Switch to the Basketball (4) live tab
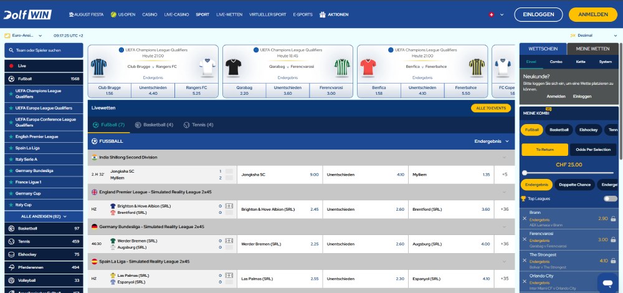 tap(153, 125)
